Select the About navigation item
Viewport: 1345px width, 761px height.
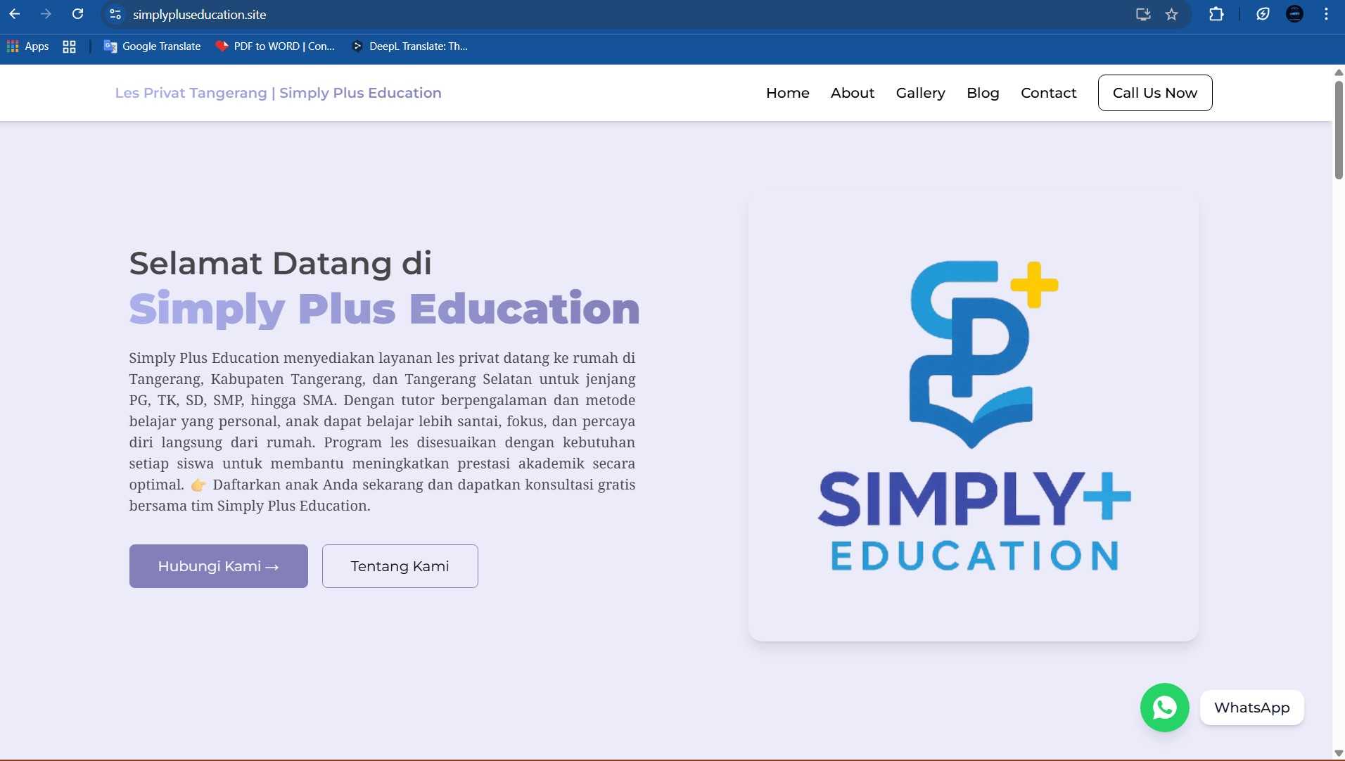(x=852, y=92)
